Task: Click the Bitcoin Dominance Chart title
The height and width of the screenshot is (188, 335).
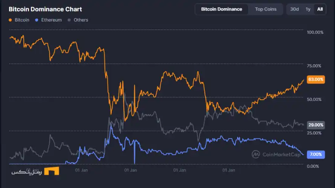Action: tap(45, 9)
